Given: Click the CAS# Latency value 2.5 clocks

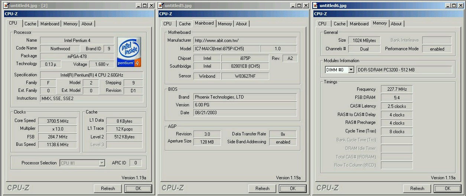Looking at the screenshot, I should (x=397, y=106).
